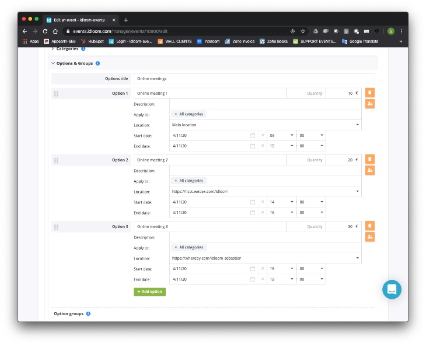
Task: Change Option 3 start hour dropdown showing 18
Action: pos(281,269)
